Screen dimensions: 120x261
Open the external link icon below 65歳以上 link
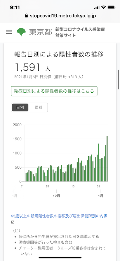coord(13,222)
